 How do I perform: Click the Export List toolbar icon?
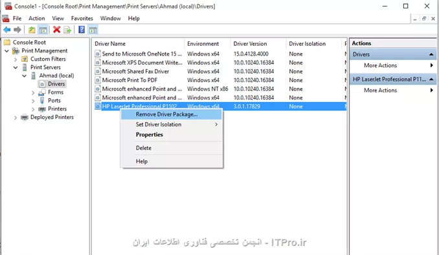click(67, 30)
